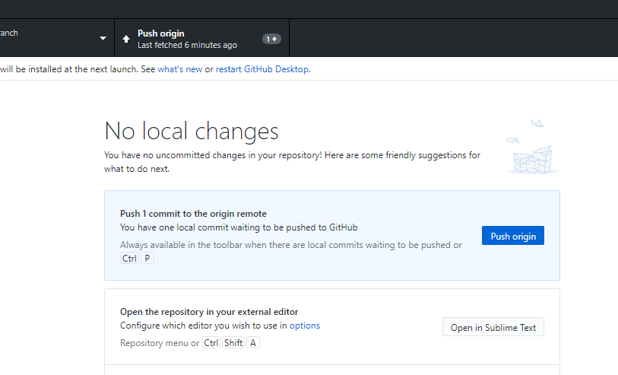The width and height of the screenshot is (618, 375).
Task: Click the blue Push origin button
Action: tap(513, 235)
